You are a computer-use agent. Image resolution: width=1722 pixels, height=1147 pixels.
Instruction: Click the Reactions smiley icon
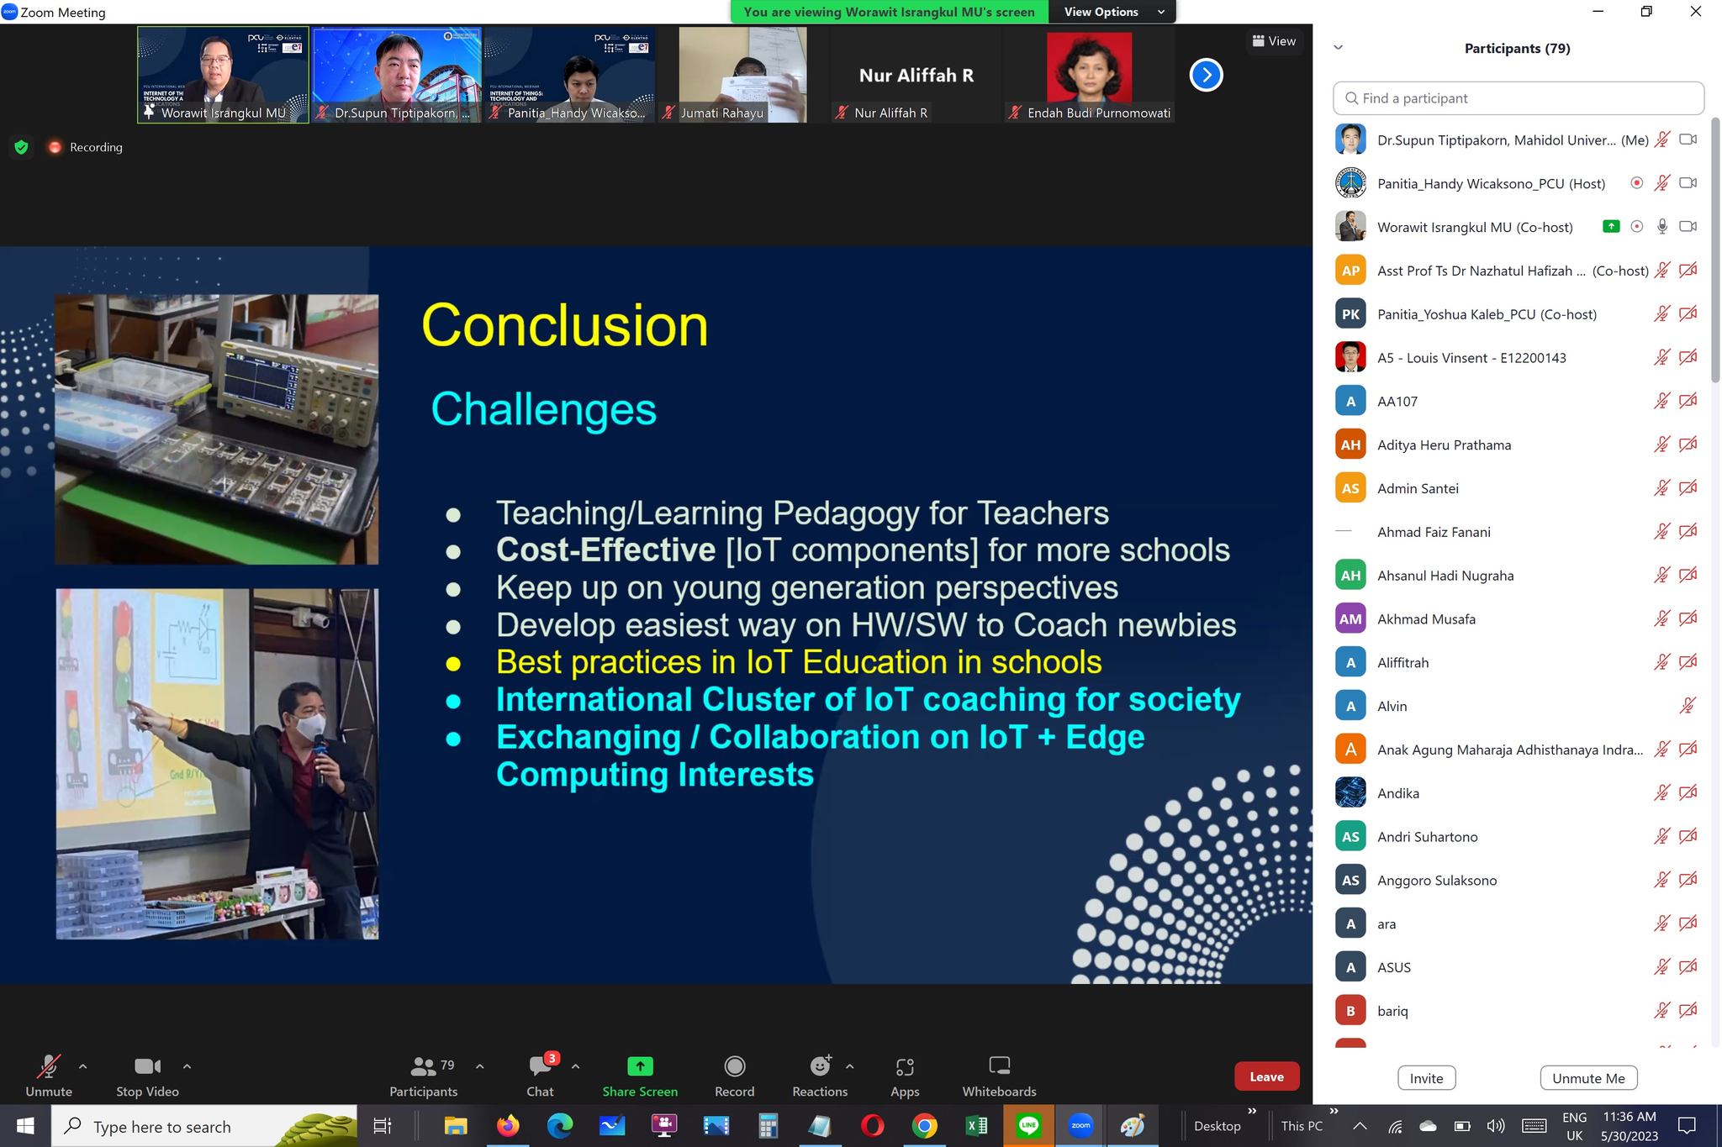[x=819, y=1067]
